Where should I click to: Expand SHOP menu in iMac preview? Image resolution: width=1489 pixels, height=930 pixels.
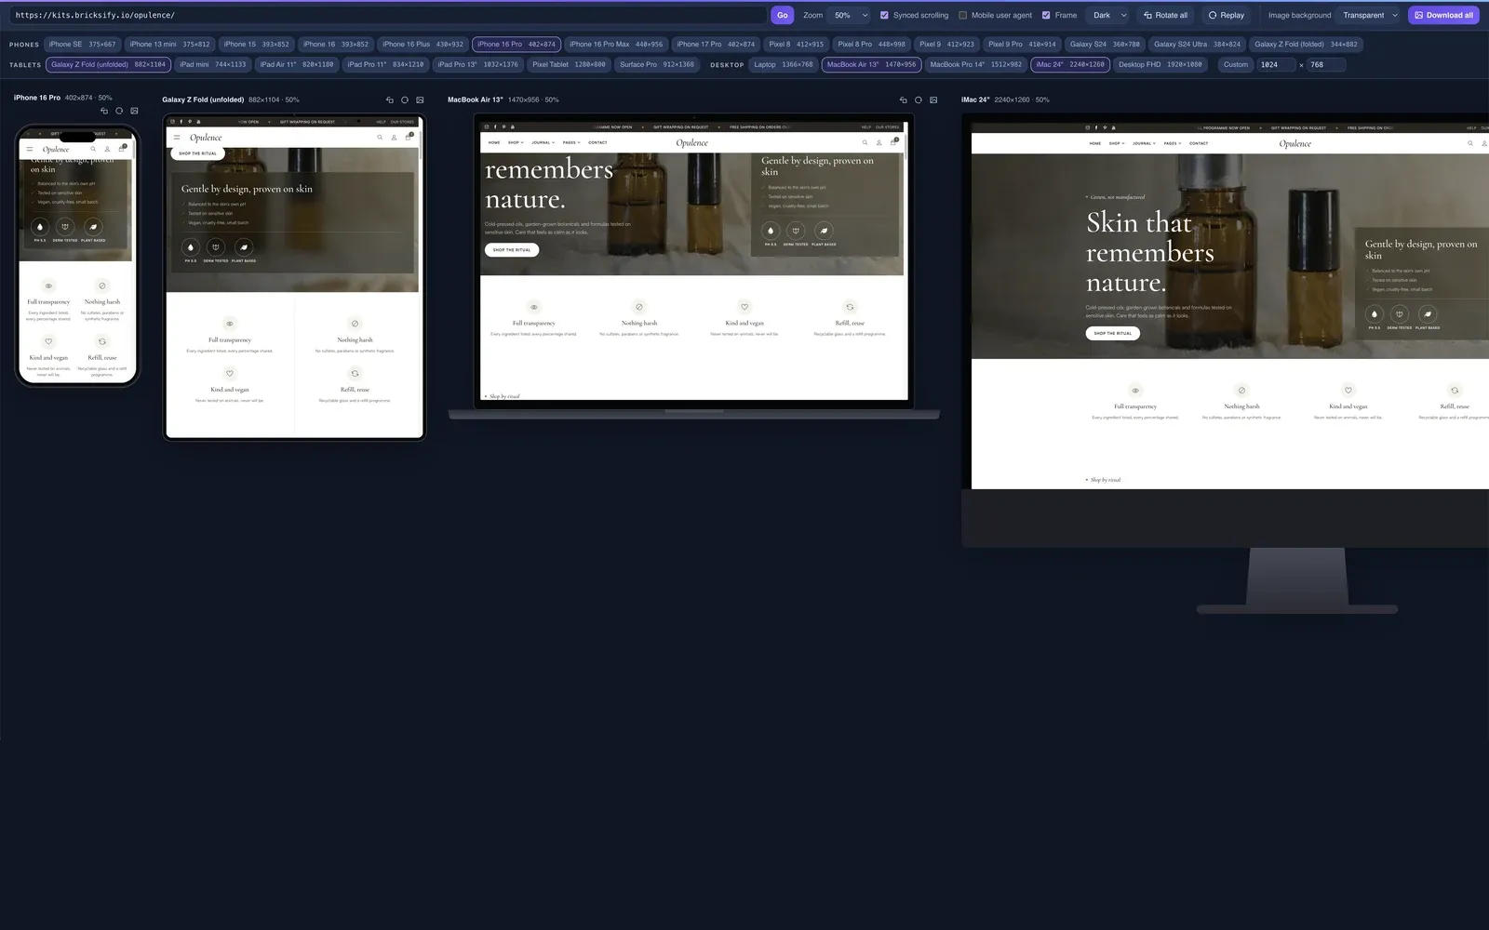(1117, 143)
